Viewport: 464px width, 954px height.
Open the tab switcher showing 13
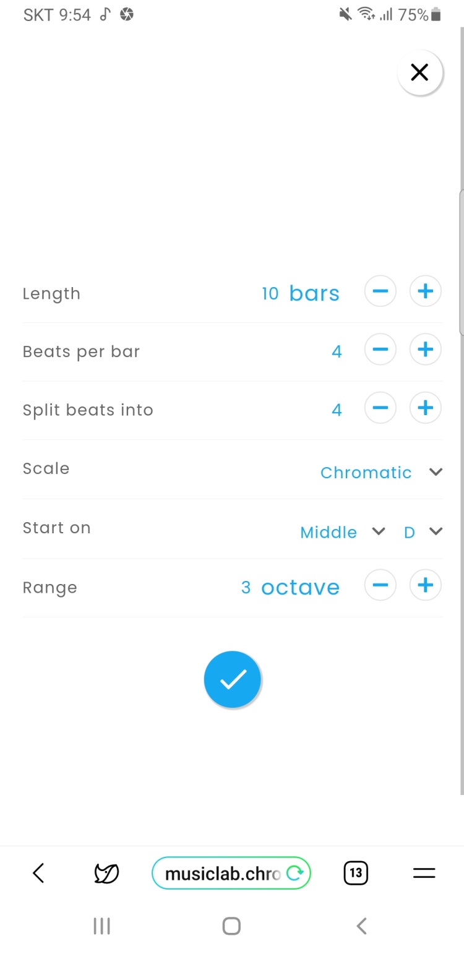[356, 873]
